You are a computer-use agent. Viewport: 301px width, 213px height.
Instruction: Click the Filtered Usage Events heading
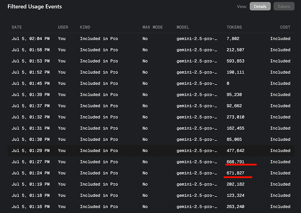[35, 7]
